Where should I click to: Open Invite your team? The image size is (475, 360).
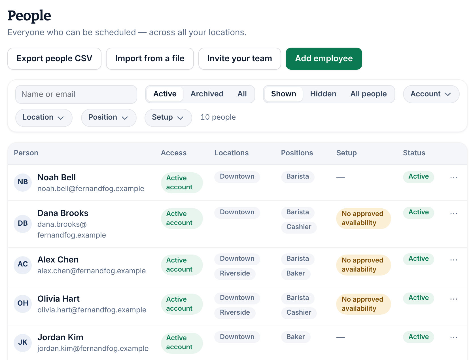pyautogui.click(x=239, y=59)
